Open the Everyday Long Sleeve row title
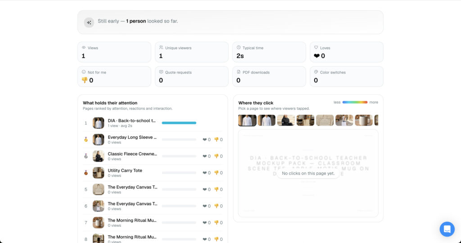Viewport: 461px width, 243px height. (x=132, y=137)
